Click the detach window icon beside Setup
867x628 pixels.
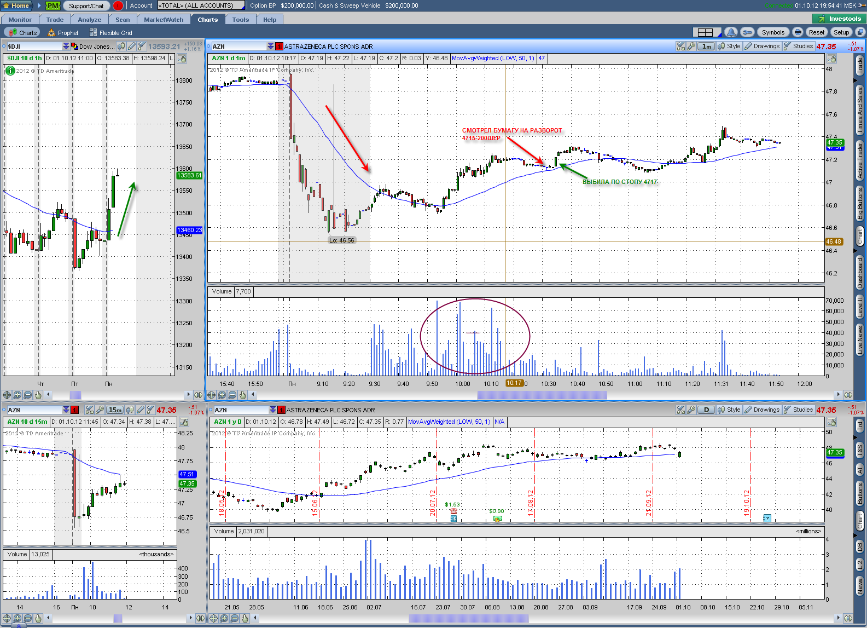(x=859, y=32)
